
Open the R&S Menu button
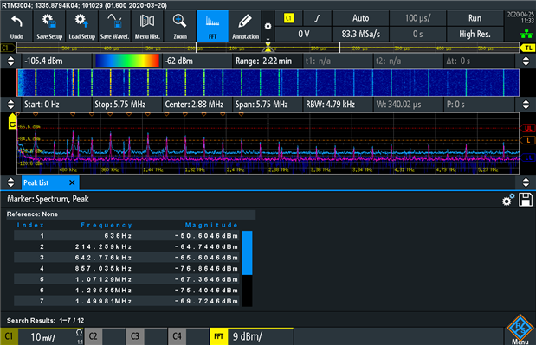(520, 329)
